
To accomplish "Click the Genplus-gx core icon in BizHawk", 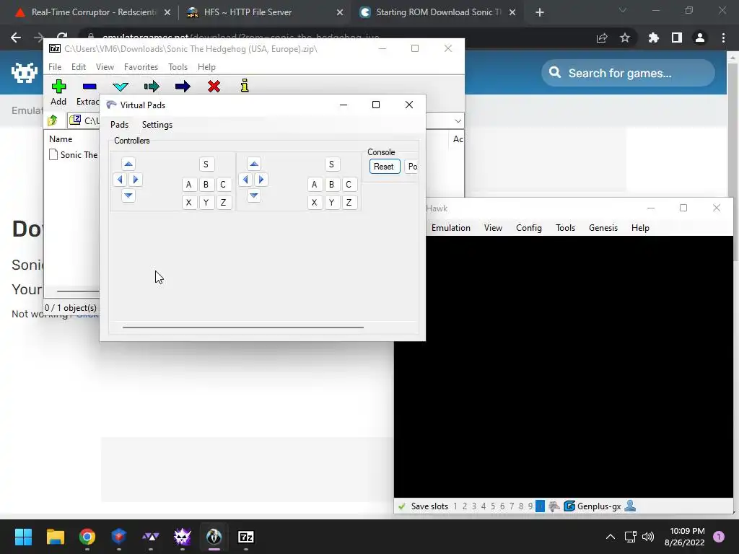I will (569, 506).
